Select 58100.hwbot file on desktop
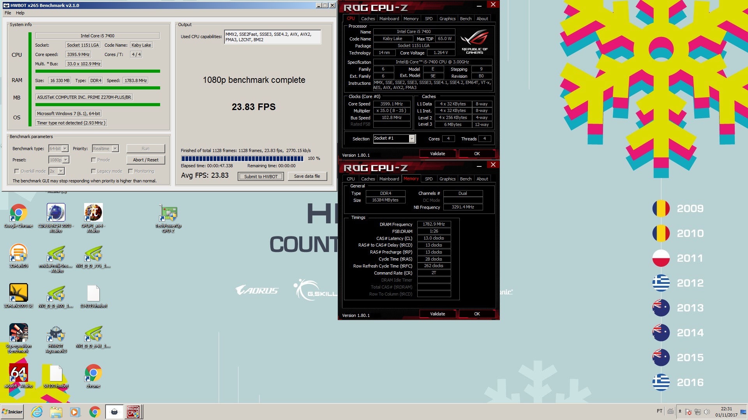This screenshot has width=748, height=420. pyautogui.click(x=56, y=377)
